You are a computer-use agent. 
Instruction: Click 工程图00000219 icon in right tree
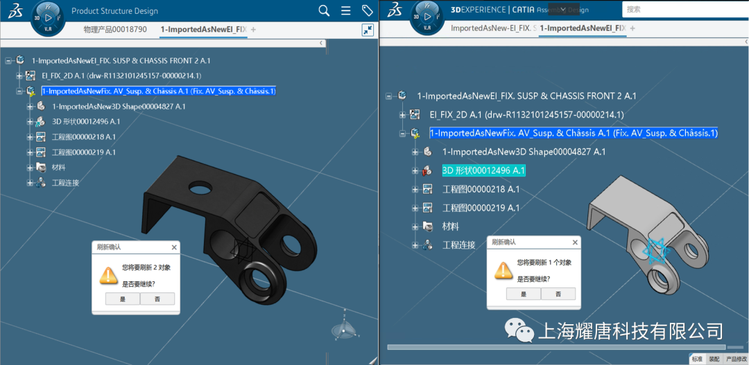(427, 208)
